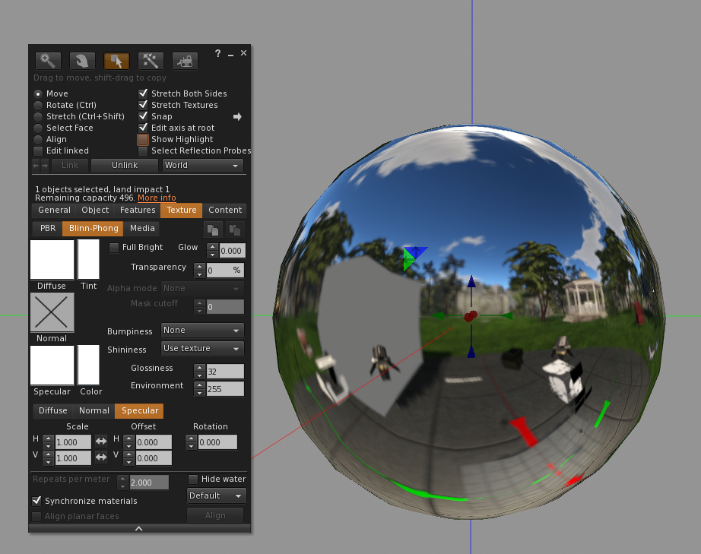701x554 pixels.
Task: Increase Transparency with up stepper
Action: pos(199,267)
